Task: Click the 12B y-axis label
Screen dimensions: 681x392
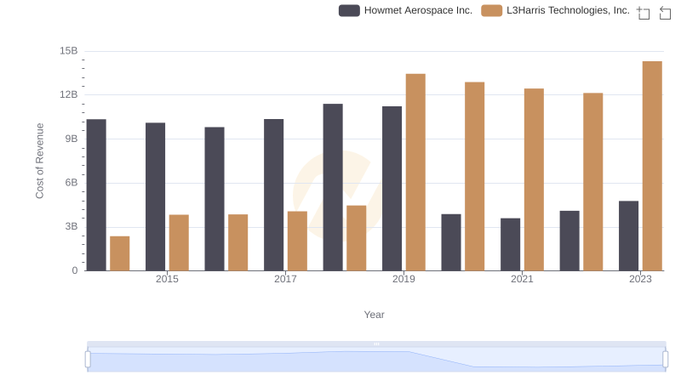Action: pyautogui.click(x=69, y=95)
